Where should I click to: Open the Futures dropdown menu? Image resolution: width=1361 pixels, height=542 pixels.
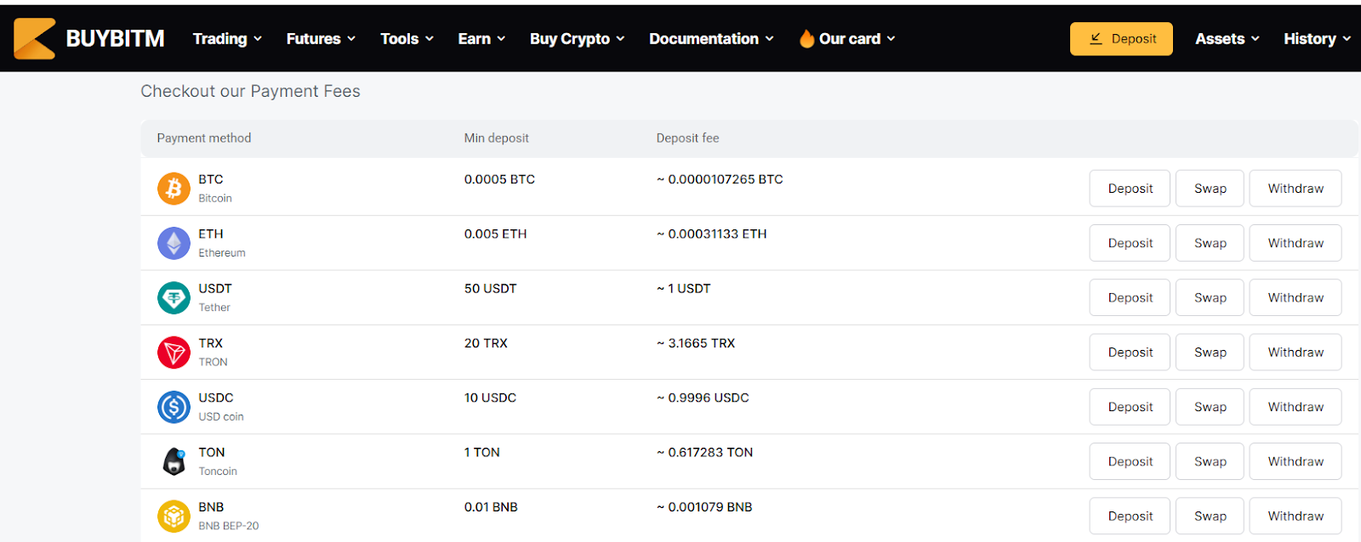pyautogui.click(x=321, y=39)
